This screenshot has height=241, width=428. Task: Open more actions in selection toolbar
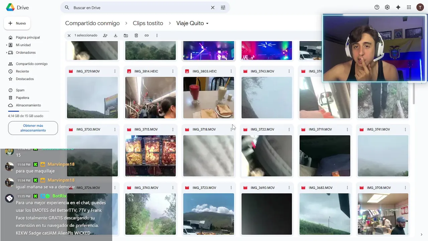(157, 35)
